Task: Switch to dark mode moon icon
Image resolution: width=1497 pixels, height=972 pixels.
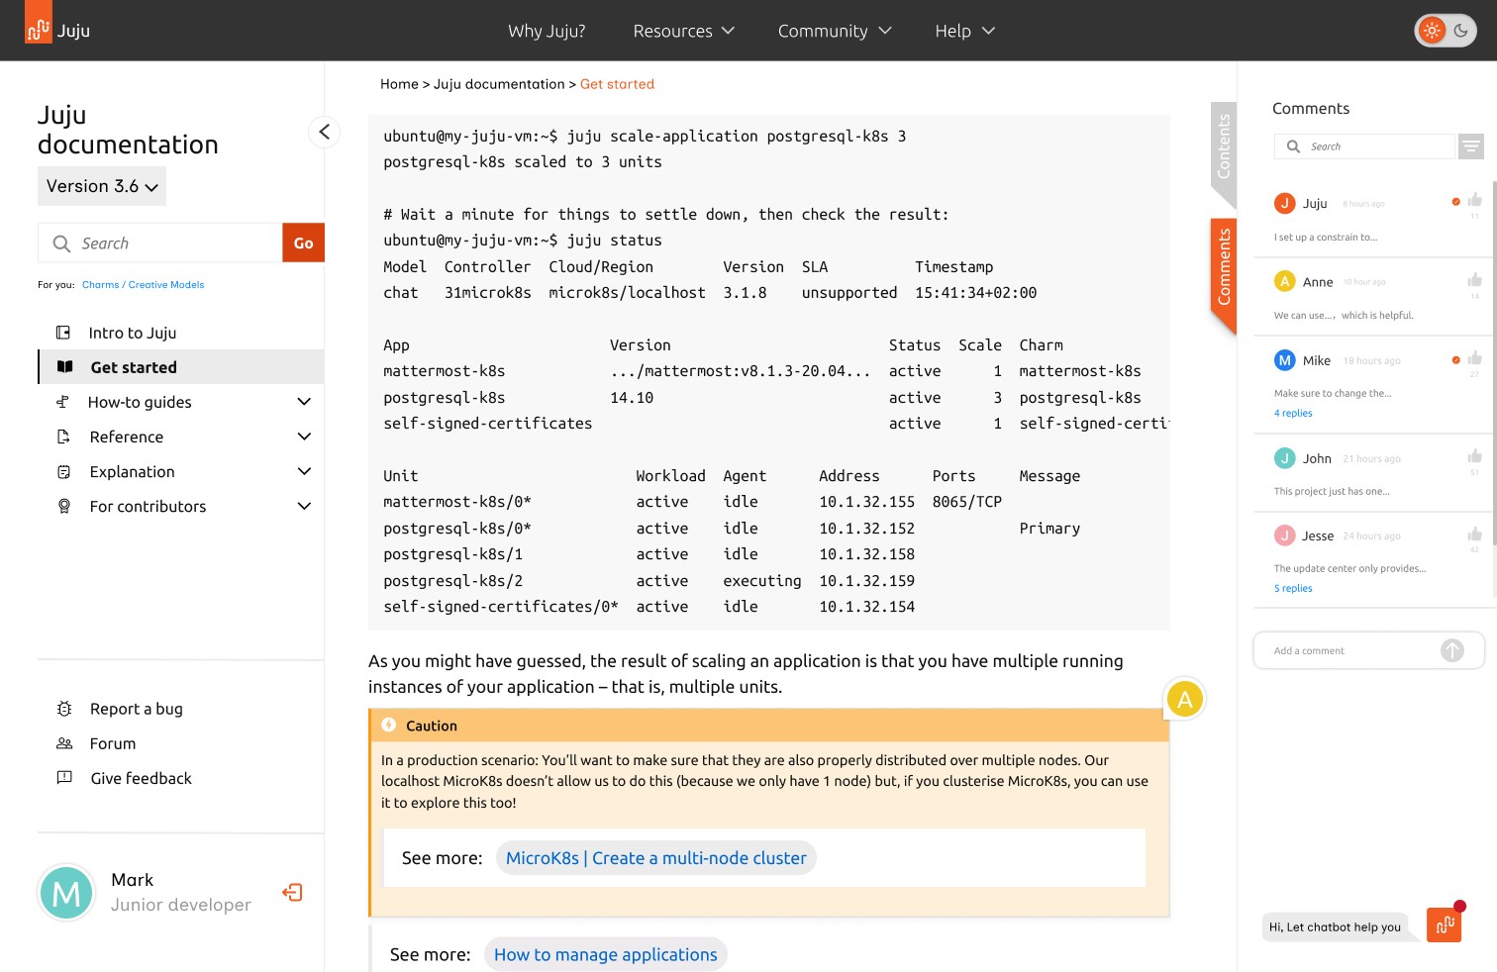Action: pos(1461,31)
